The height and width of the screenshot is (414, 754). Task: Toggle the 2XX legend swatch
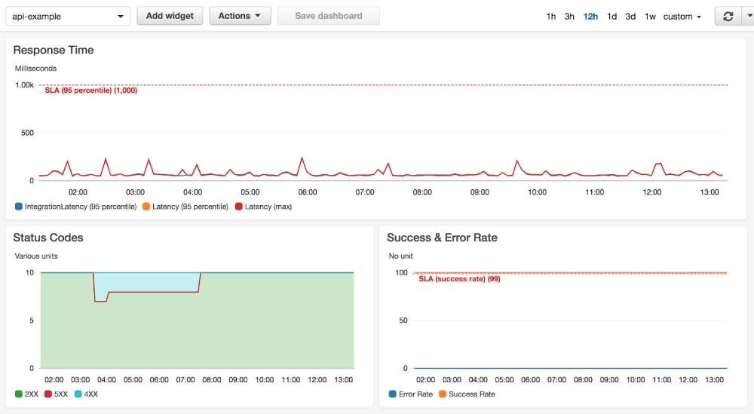[19, 394]
